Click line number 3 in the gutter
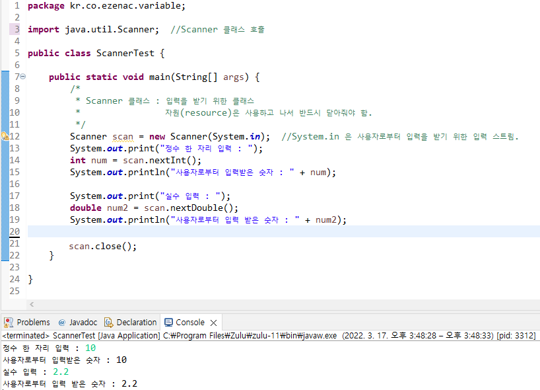This screenshot has width=540, height=390. (17, 29)
